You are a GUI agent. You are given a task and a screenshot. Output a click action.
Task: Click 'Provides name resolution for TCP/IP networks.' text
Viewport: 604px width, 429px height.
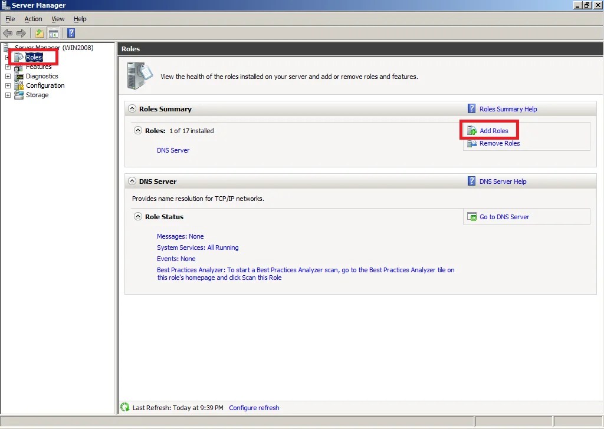[198, 199]
